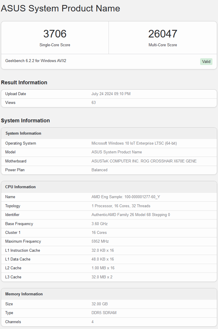This screenshot has height=329, width=218.
Task: Click the ASUS System Product Name title
Action: click(61, 8)
